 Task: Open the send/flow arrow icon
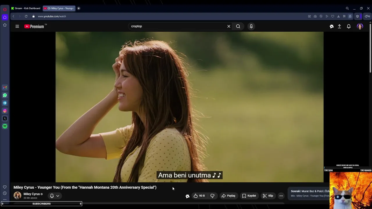point(327,16)
